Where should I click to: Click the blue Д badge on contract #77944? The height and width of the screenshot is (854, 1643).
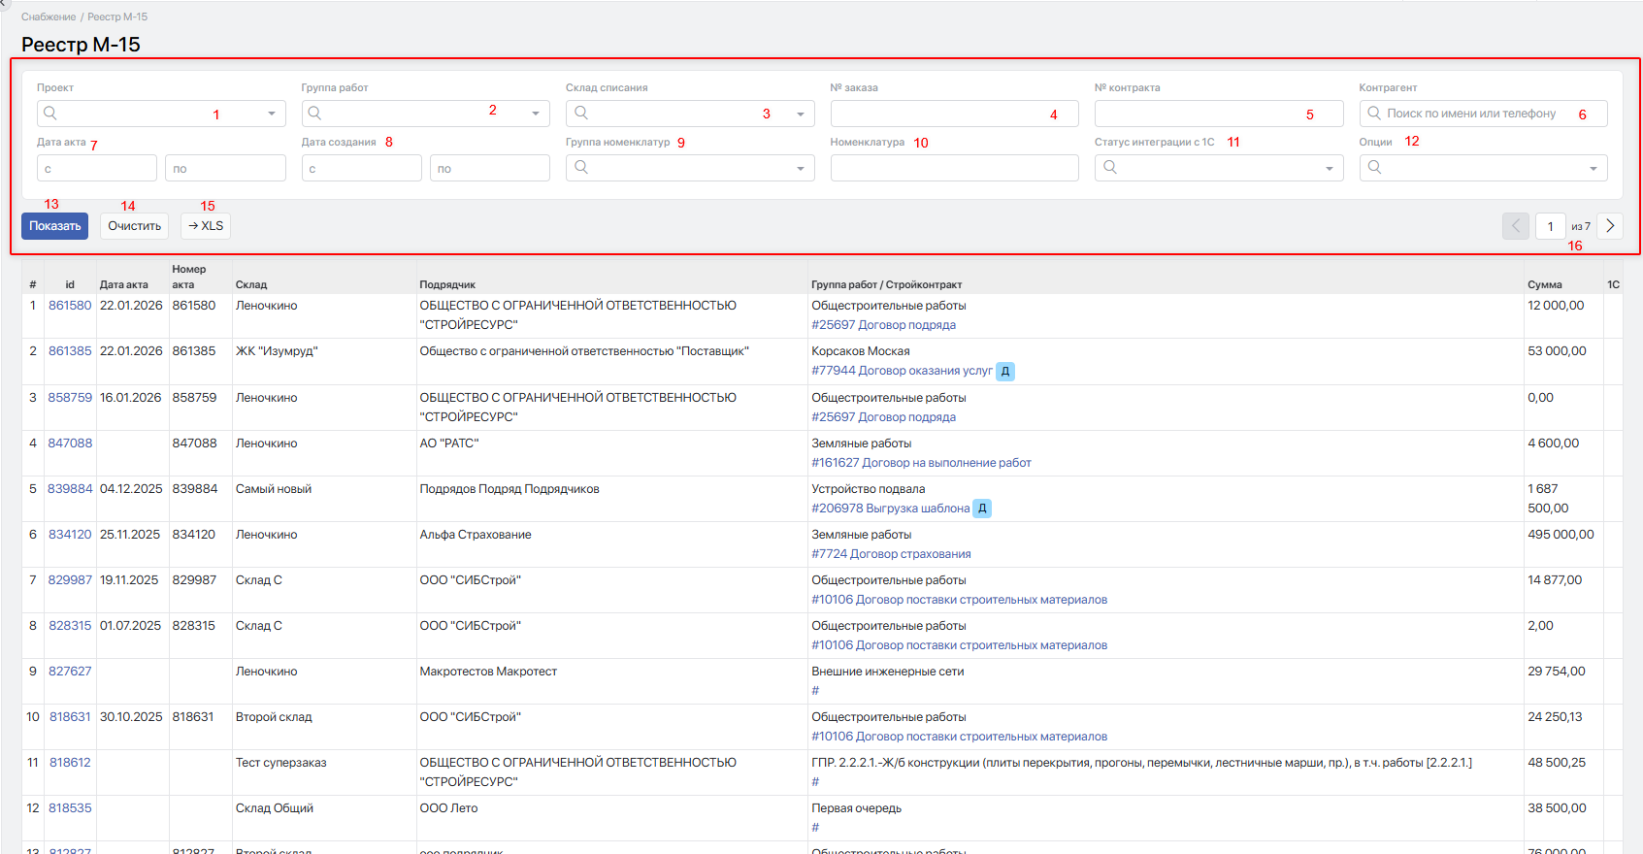click(x=1005, y=372)
